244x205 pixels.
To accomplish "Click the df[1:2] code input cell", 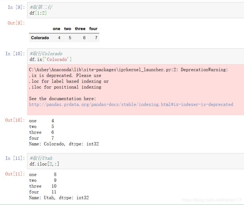I will click(x=136, y=10).
